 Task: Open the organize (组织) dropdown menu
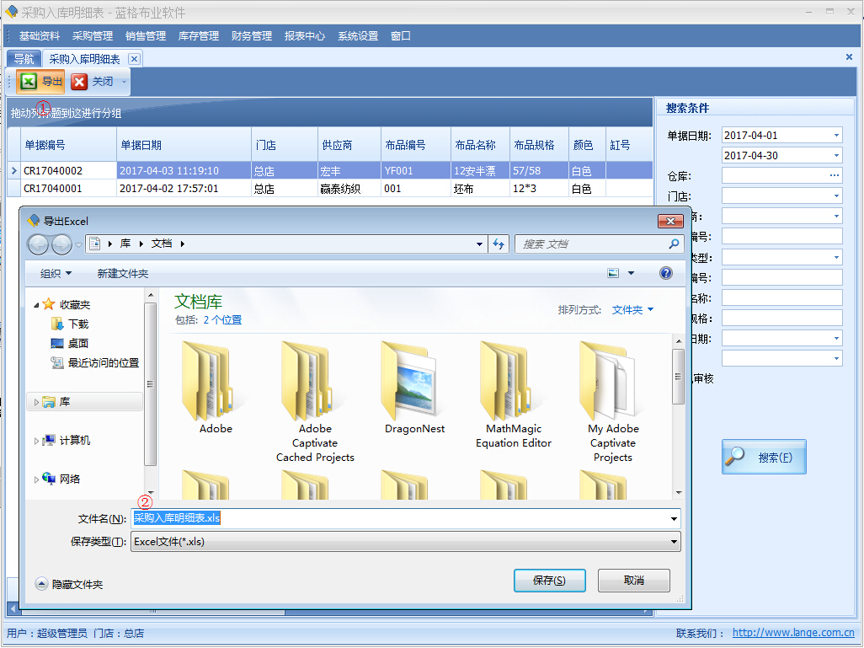[x=56, y=274]
